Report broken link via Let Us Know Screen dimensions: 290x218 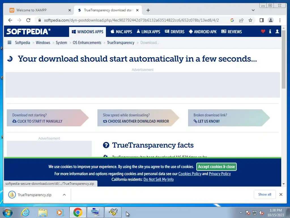[x=229, y=118]
